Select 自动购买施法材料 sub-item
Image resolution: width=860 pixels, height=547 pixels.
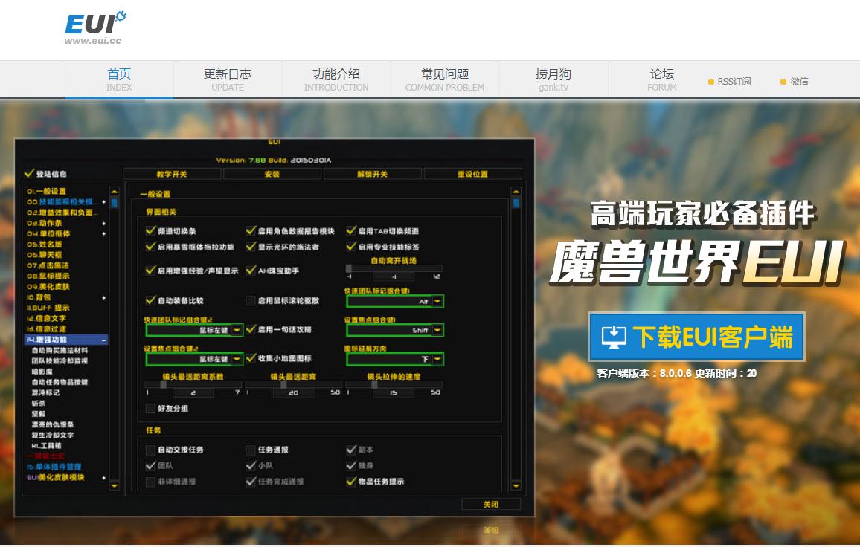60,350
